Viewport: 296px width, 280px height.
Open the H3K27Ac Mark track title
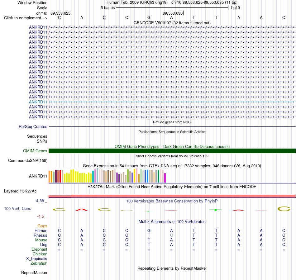pyautogui.click(x=172, y=187)
